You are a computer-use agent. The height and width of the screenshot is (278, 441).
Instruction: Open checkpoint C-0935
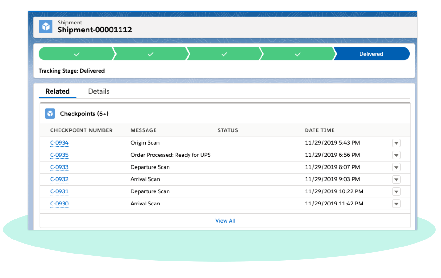pyautogui.click(x=59, y=155)
